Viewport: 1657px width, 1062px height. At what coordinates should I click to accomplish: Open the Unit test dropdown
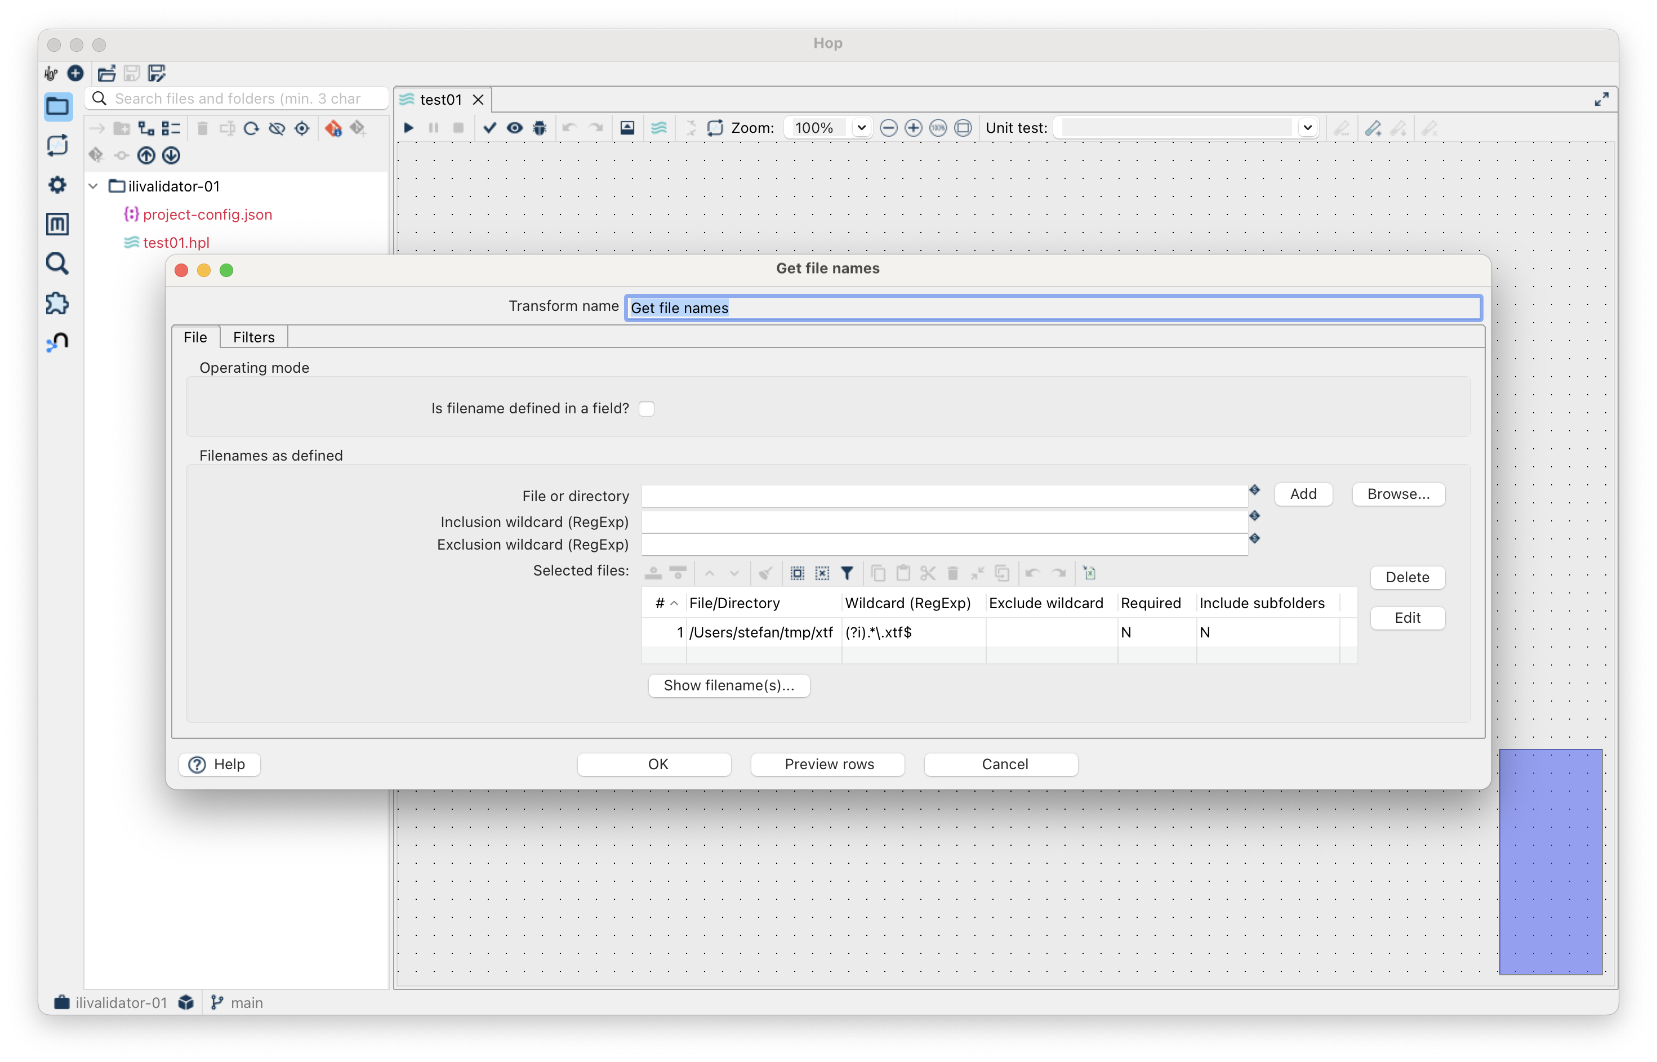tap(1307, 128)
